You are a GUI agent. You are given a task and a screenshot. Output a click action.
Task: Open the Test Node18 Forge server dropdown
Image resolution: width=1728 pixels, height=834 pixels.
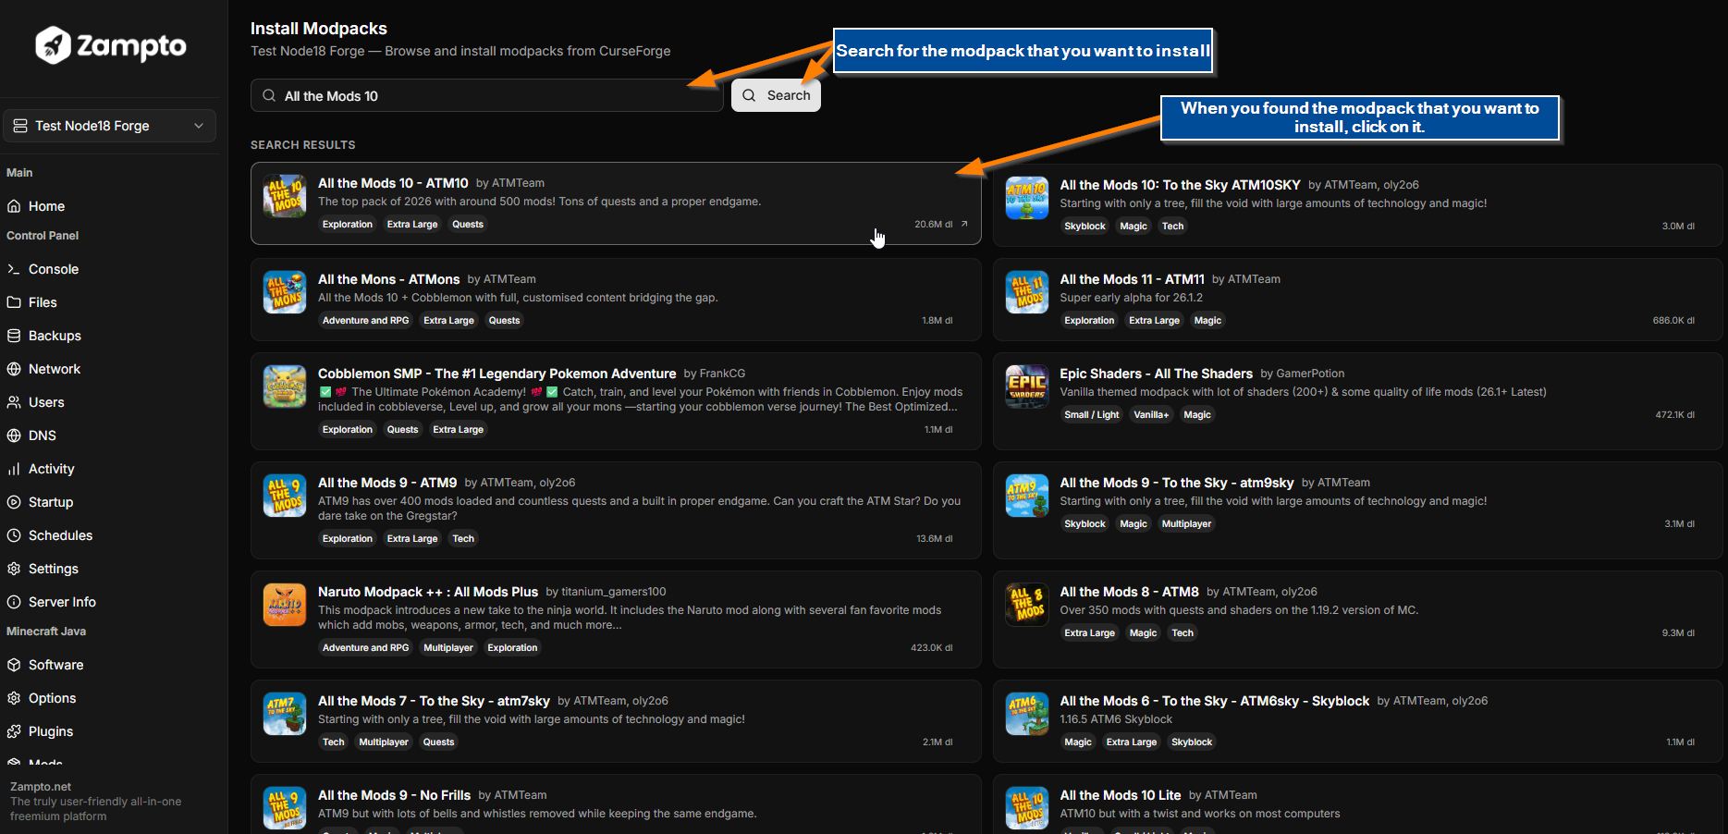pos(109,126)
